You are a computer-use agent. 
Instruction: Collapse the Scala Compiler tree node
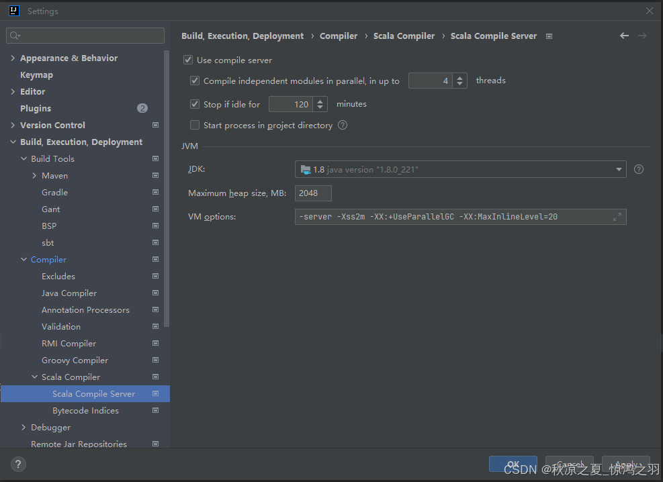point(35,377)
